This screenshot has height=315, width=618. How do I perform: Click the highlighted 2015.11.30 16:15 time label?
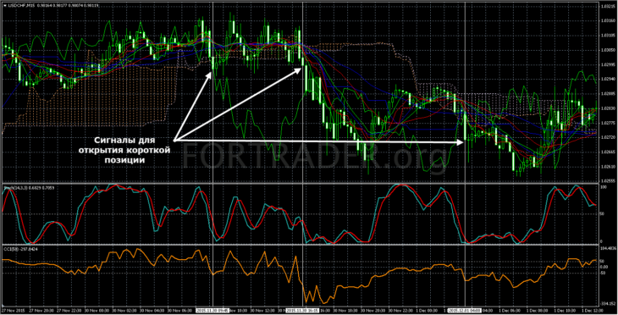302,311
